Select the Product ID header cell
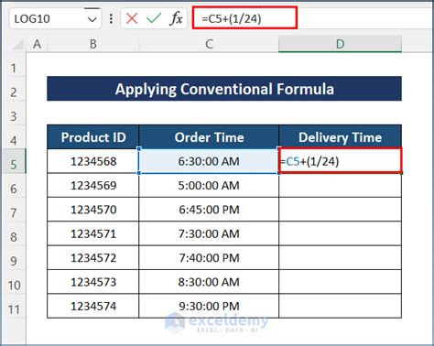The height and width of the screenshot is (346, 434). click(x=93, y=137)
